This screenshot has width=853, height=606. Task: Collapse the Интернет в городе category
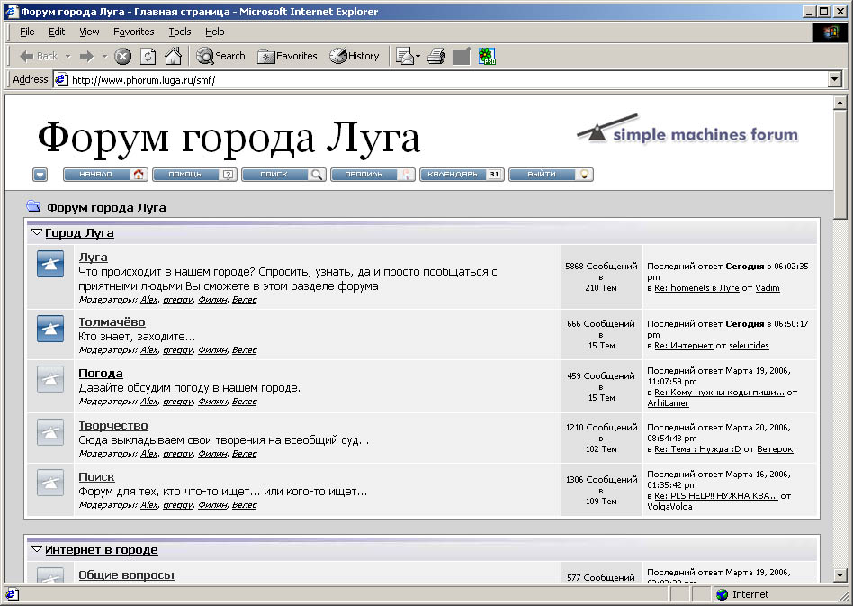point(37,549)
